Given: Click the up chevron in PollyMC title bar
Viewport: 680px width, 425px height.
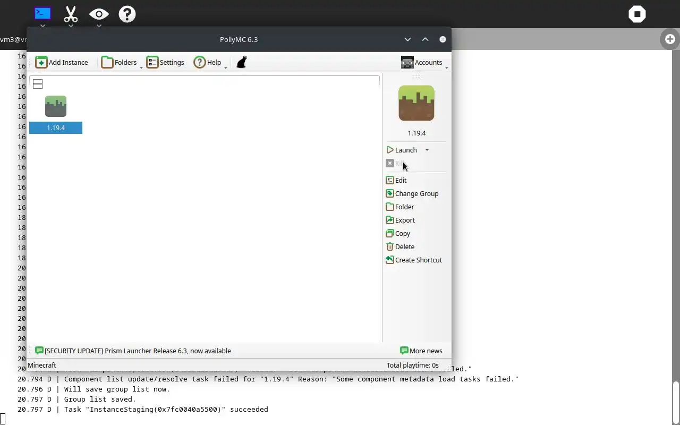Looking at the screenshot, I should tap(425, 39).
